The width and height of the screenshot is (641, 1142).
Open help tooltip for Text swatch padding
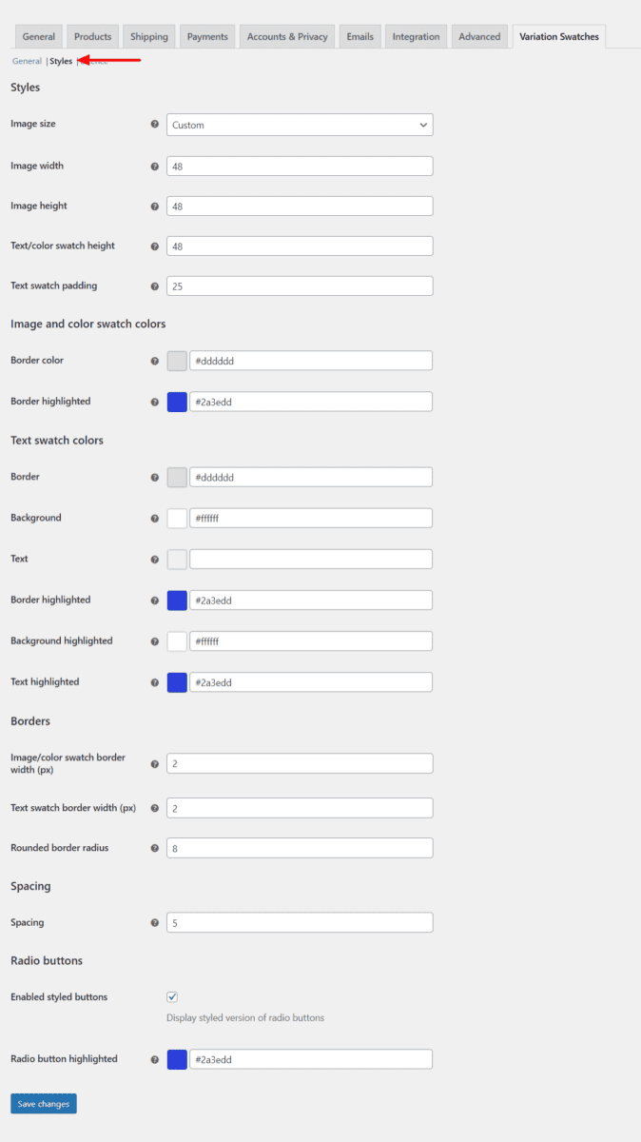point(154,285)
